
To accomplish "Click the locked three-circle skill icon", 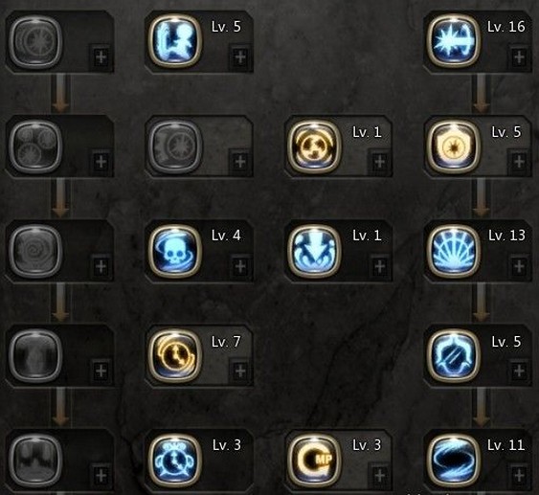I will (x=35, y=146).
